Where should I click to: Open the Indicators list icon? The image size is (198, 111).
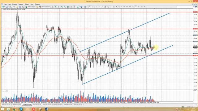point(78,7)
